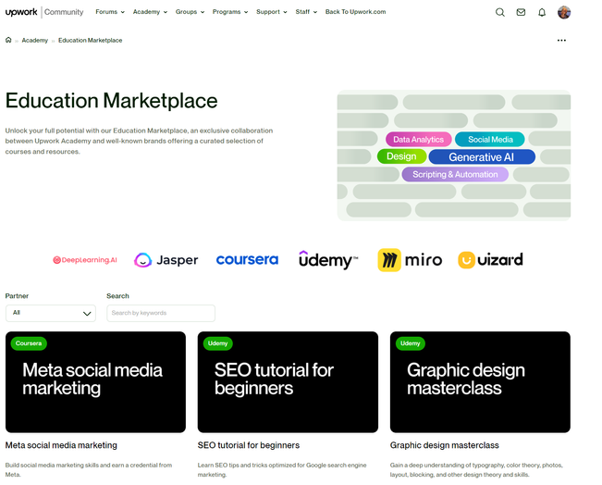This screenshot has height=485, width=602.
Task: Expand the Groups menu
Action: [190, 12]
